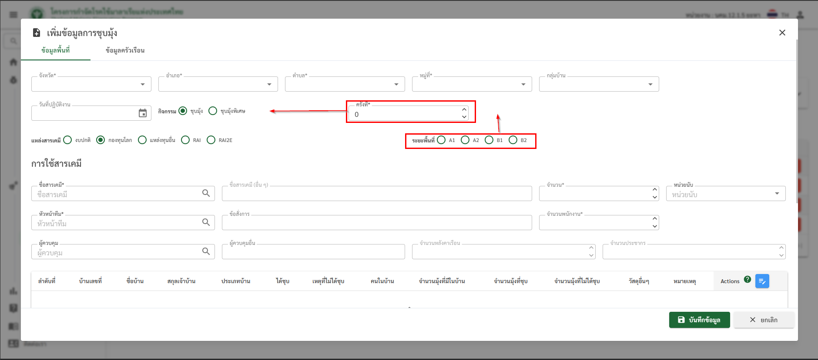This screenshot has width=818, height=360.
Task: Select งบปกติ chemical source radio button
Action: coord(67,140)
